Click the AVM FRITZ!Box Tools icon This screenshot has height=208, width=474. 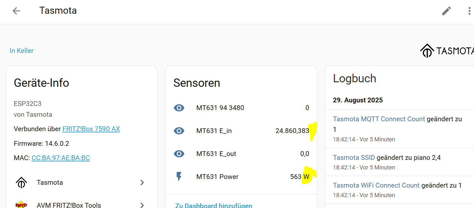pos(21,204)
